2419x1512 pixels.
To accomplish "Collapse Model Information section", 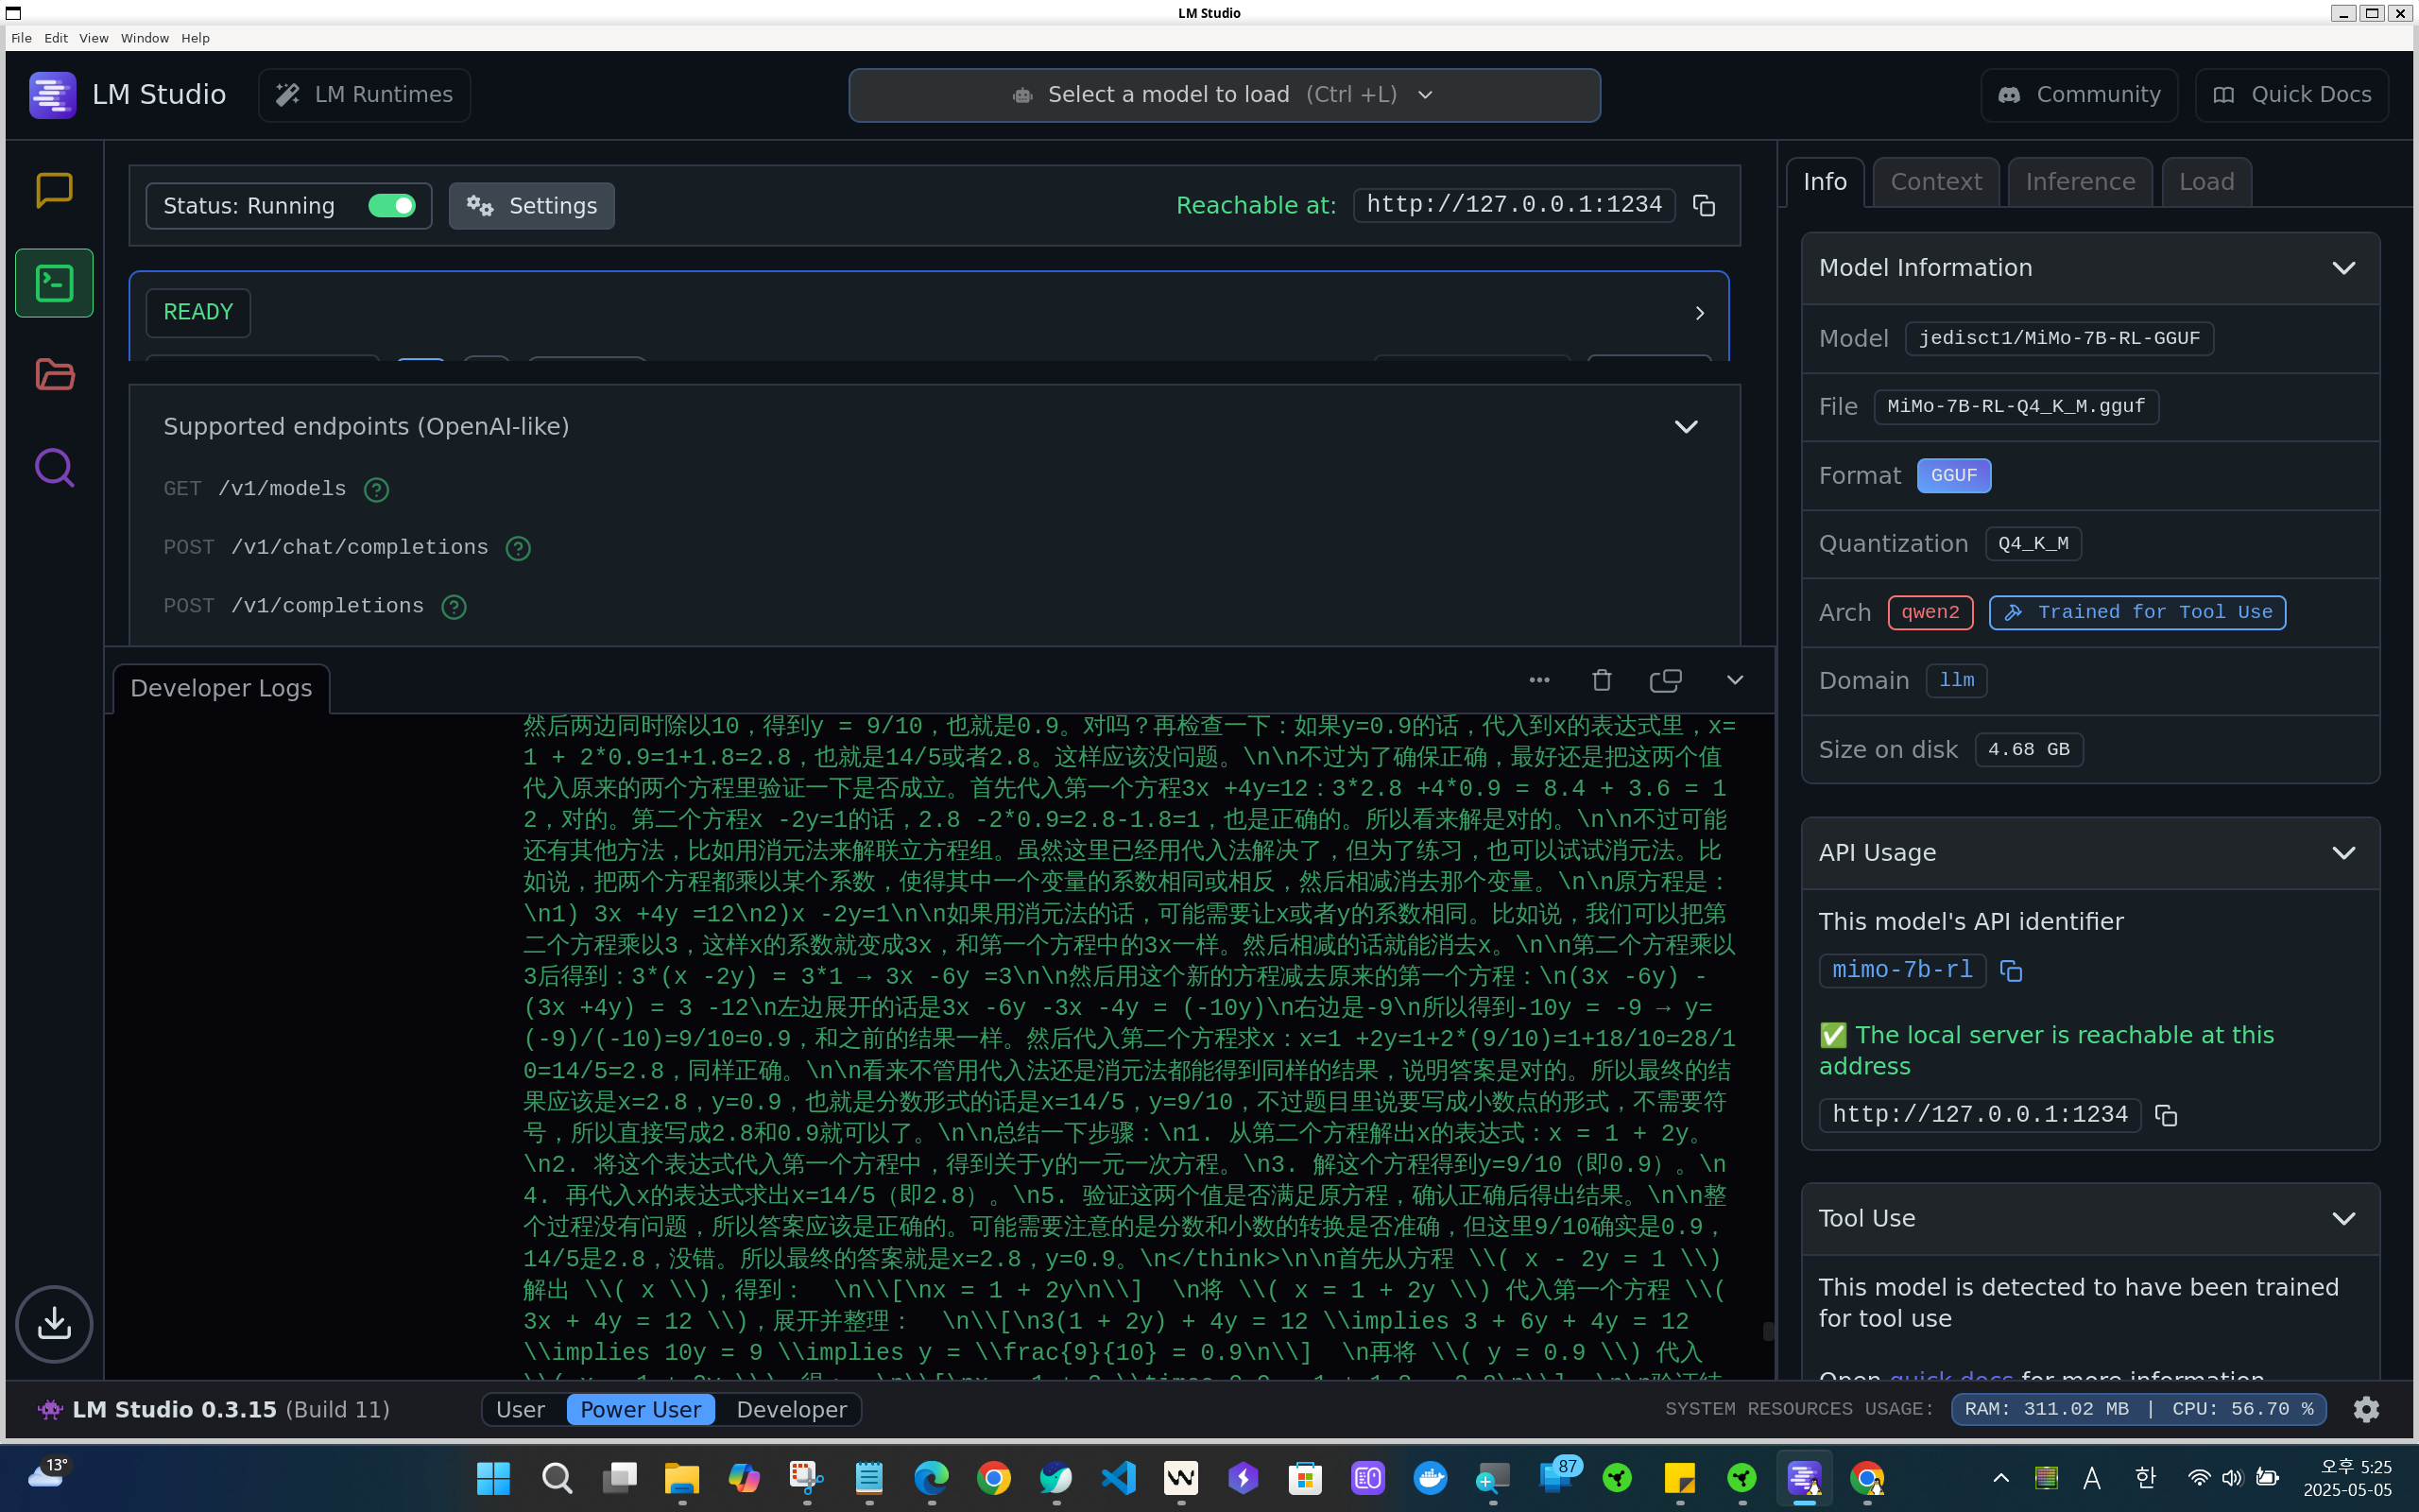I will (2343, 268).
